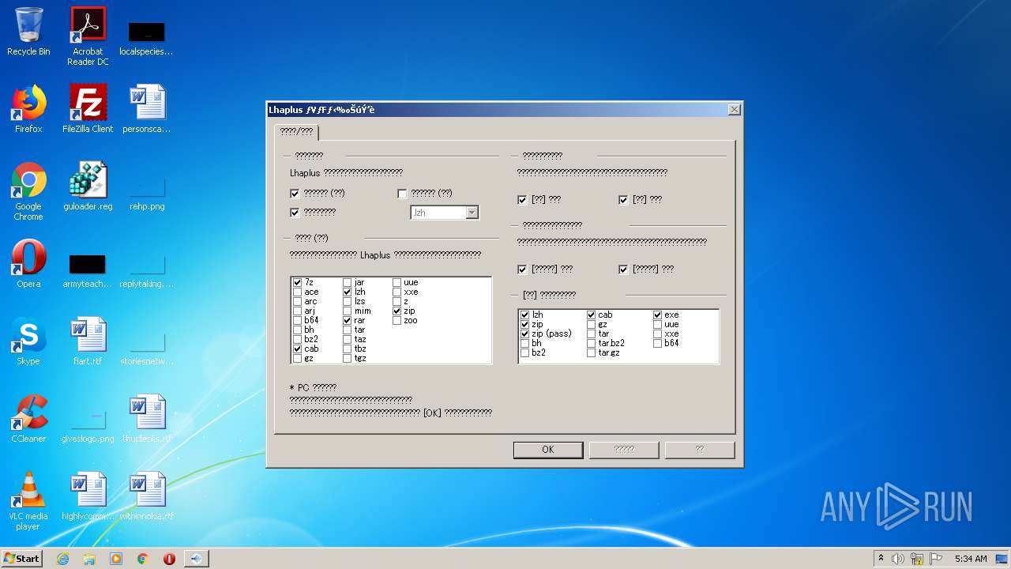Uncheck the cab extraction association checkbox
The image size is (1011, 569).
297,349
